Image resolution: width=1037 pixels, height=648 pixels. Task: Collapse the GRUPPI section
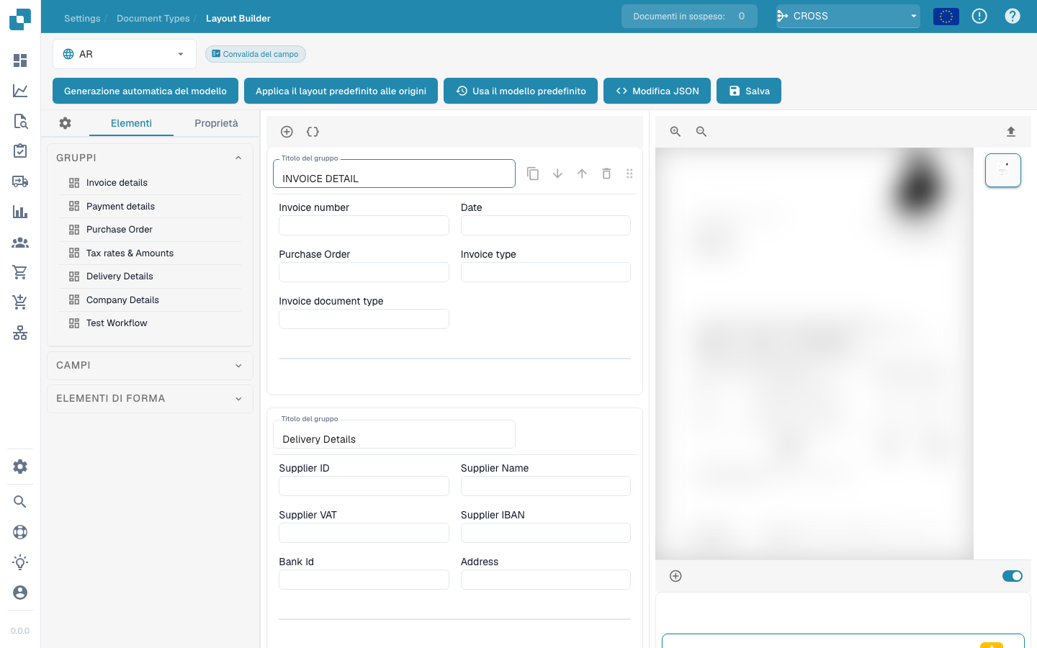(x=150, y=158)
